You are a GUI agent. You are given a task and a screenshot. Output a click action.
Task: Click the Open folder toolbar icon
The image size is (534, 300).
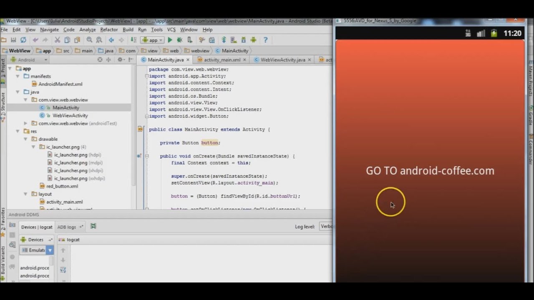tap(4, 40)
